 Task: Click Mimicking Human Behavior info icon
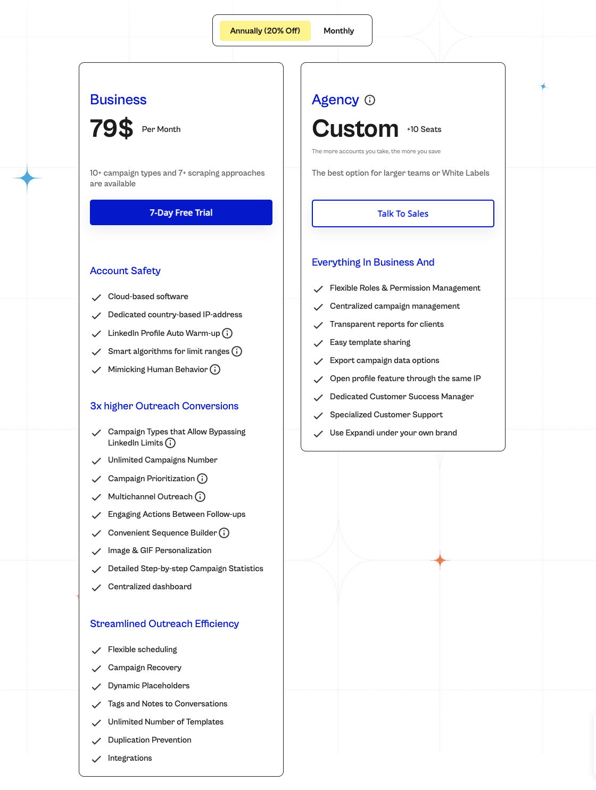[215, 369]
